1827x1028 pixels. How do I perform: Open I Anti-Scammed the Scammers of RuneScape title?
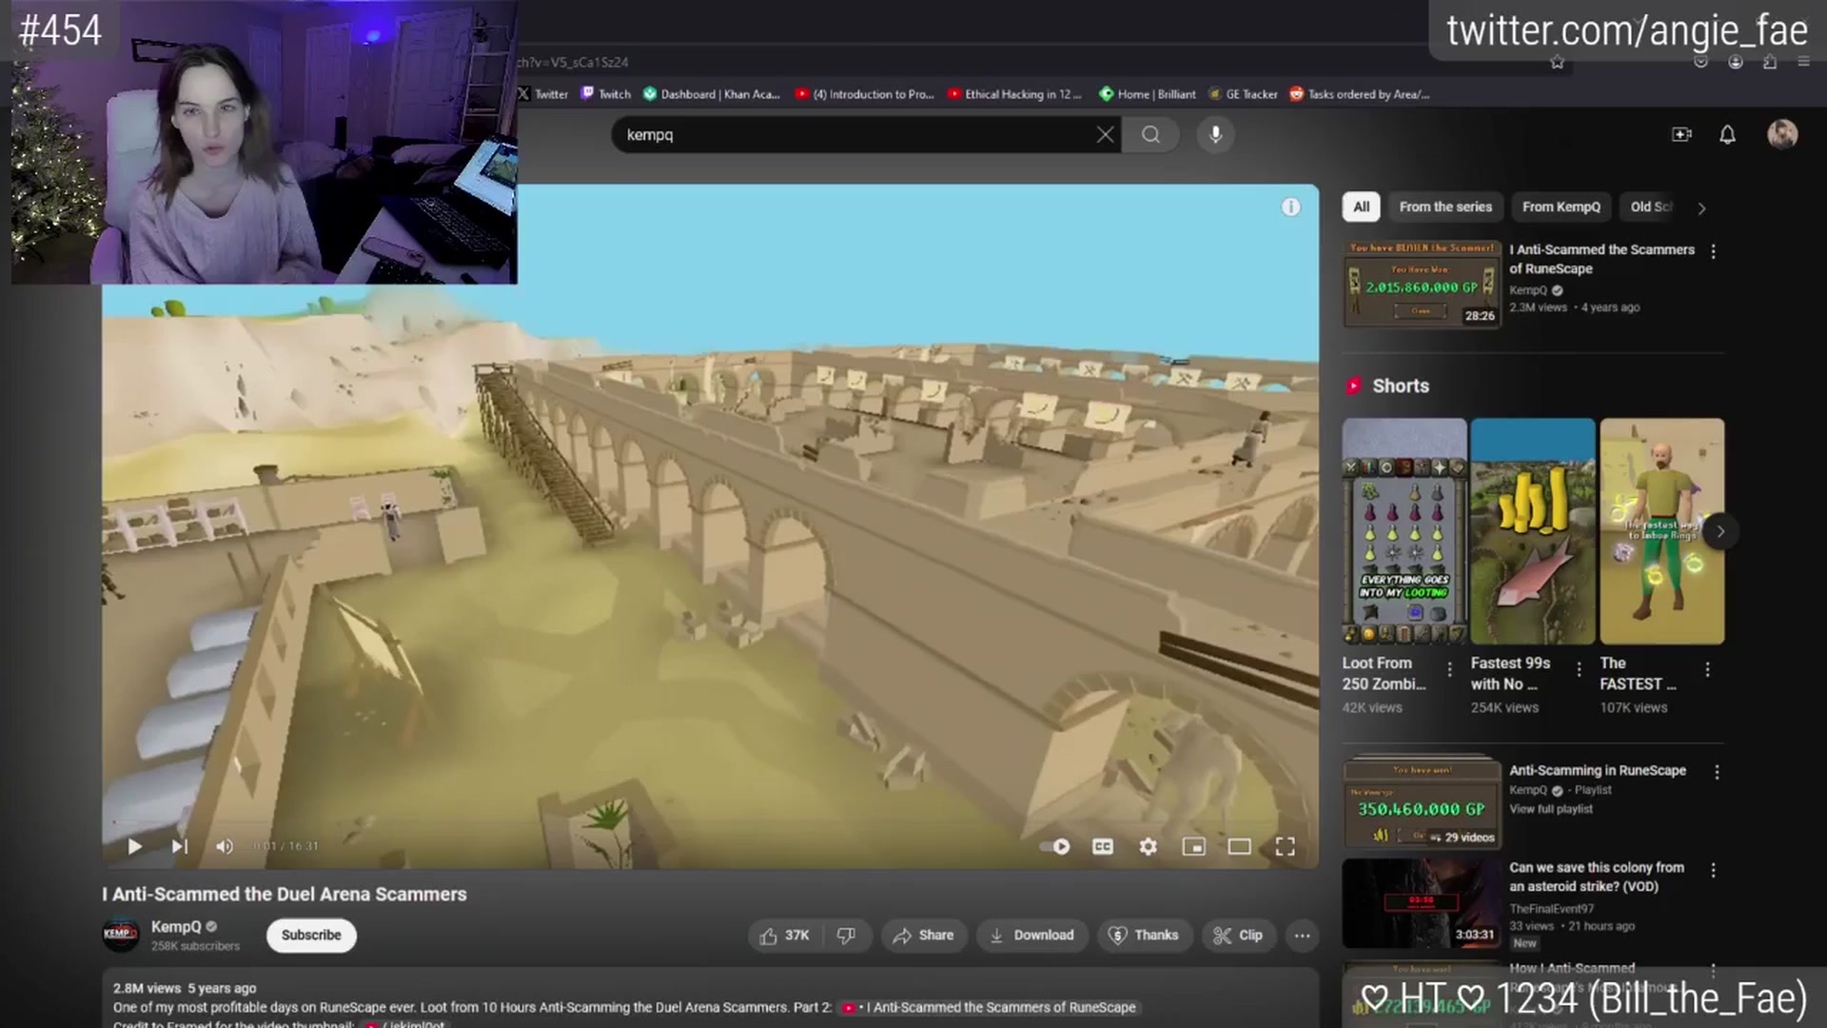[1601, 259]
